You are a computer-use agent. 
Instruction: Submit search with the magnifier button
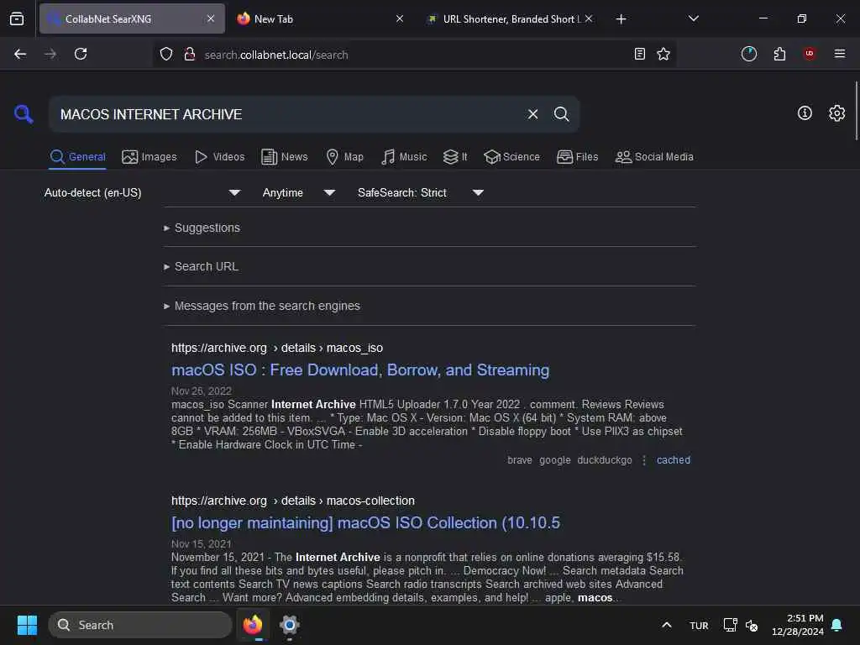pos(561,114)
